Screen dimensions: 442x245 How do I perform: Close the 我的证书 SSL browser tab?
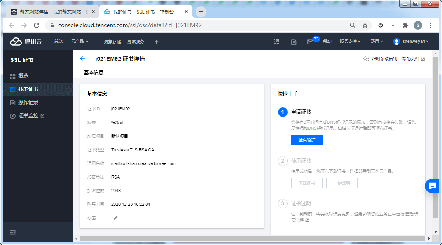tap(186, 12)
